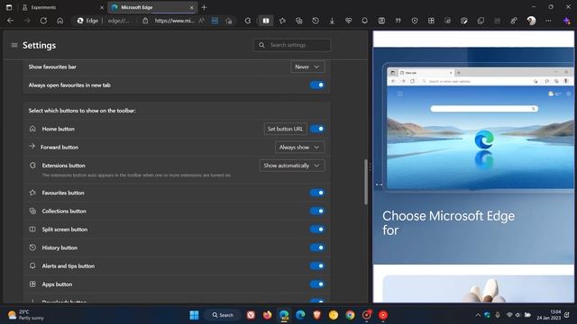Go back using the browser back arrow
Image resolution: width=577 pixels, height=324 pixels.
pyautogui.click(x=10, y=21)
